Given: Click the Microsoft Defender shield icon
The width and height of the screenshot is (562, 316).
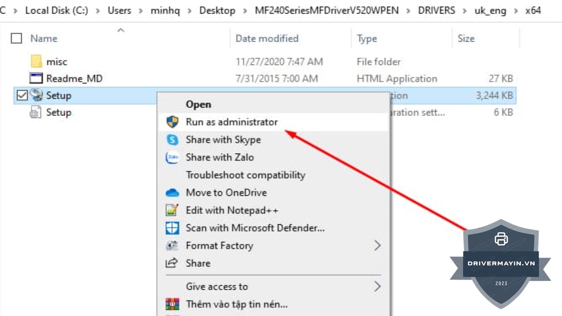Looking at the screenshot, I should [172, 228].
